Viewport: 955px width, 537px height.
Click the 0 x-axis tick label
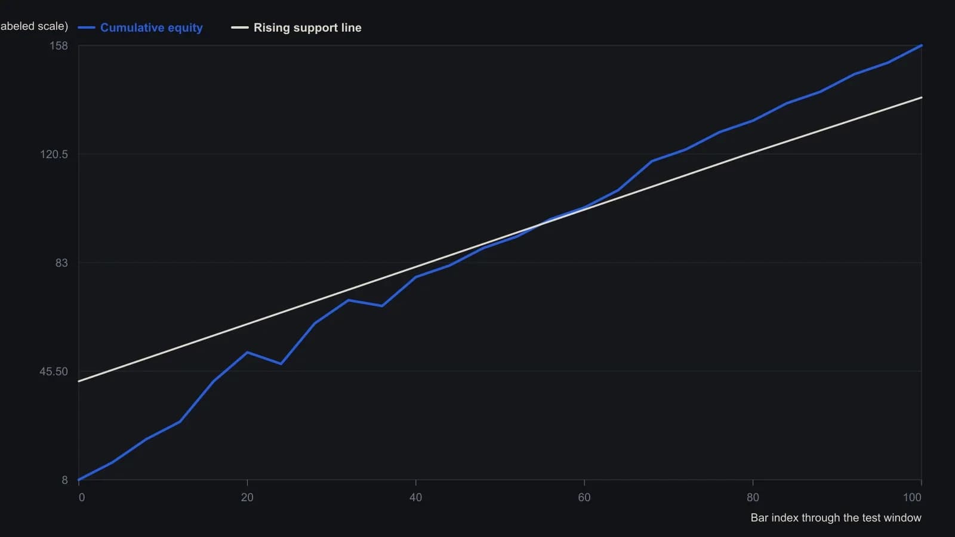(82, 498)
